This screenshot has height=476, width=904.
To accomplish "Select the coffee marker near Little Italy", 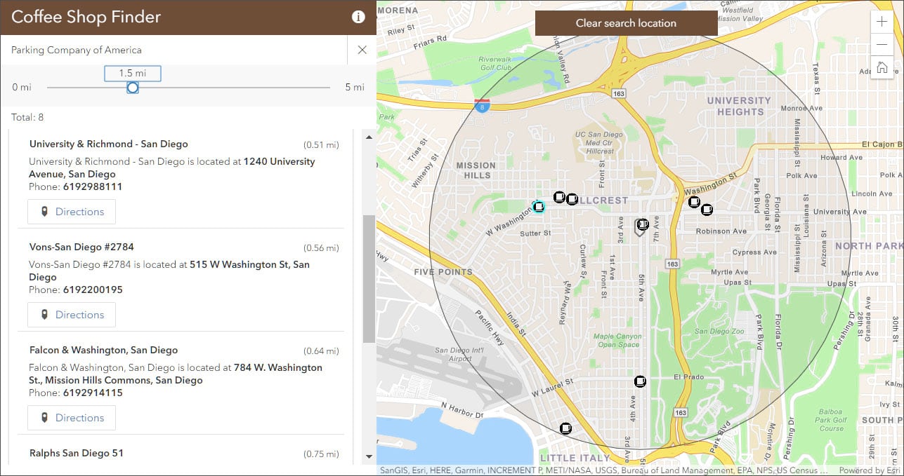I will 565,428.
